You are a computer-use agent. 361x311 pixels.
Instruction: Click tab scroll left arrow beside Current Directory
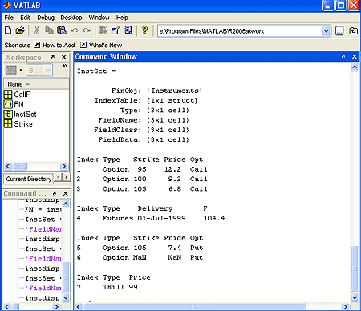(x=59, y=177)
